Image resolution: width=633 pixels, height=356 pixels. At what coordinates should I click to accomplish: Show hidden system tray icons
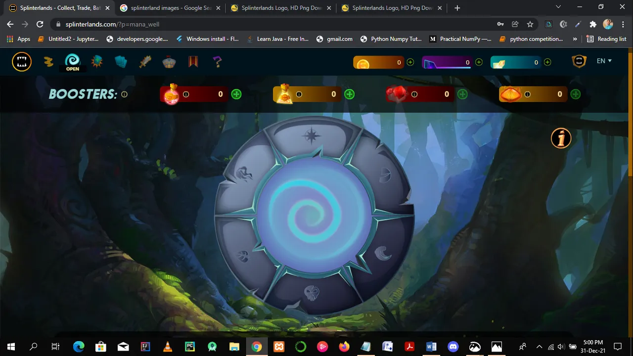coord(539,347)
